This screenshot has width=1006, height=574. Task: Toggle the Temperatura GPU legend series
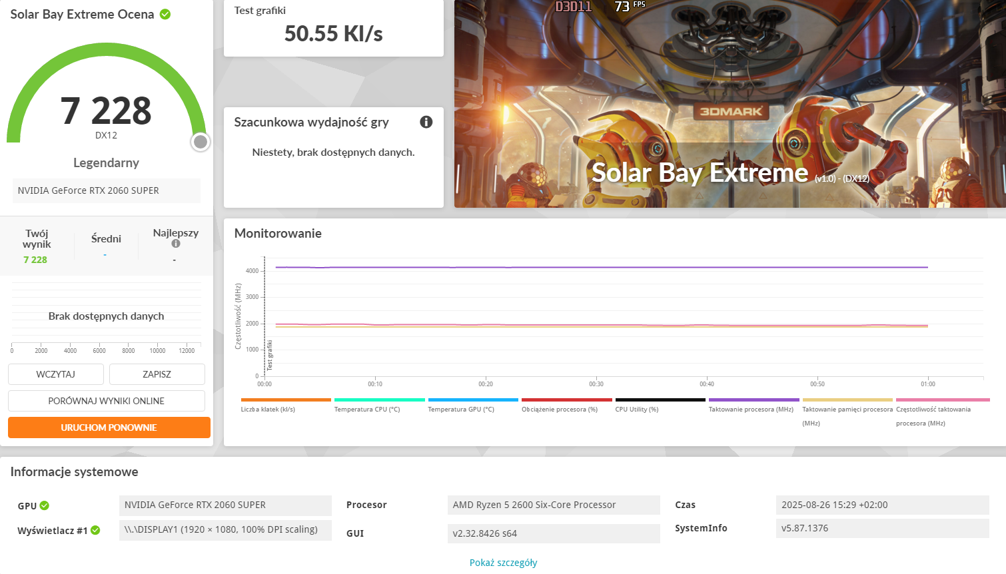(x=461, y=409)
